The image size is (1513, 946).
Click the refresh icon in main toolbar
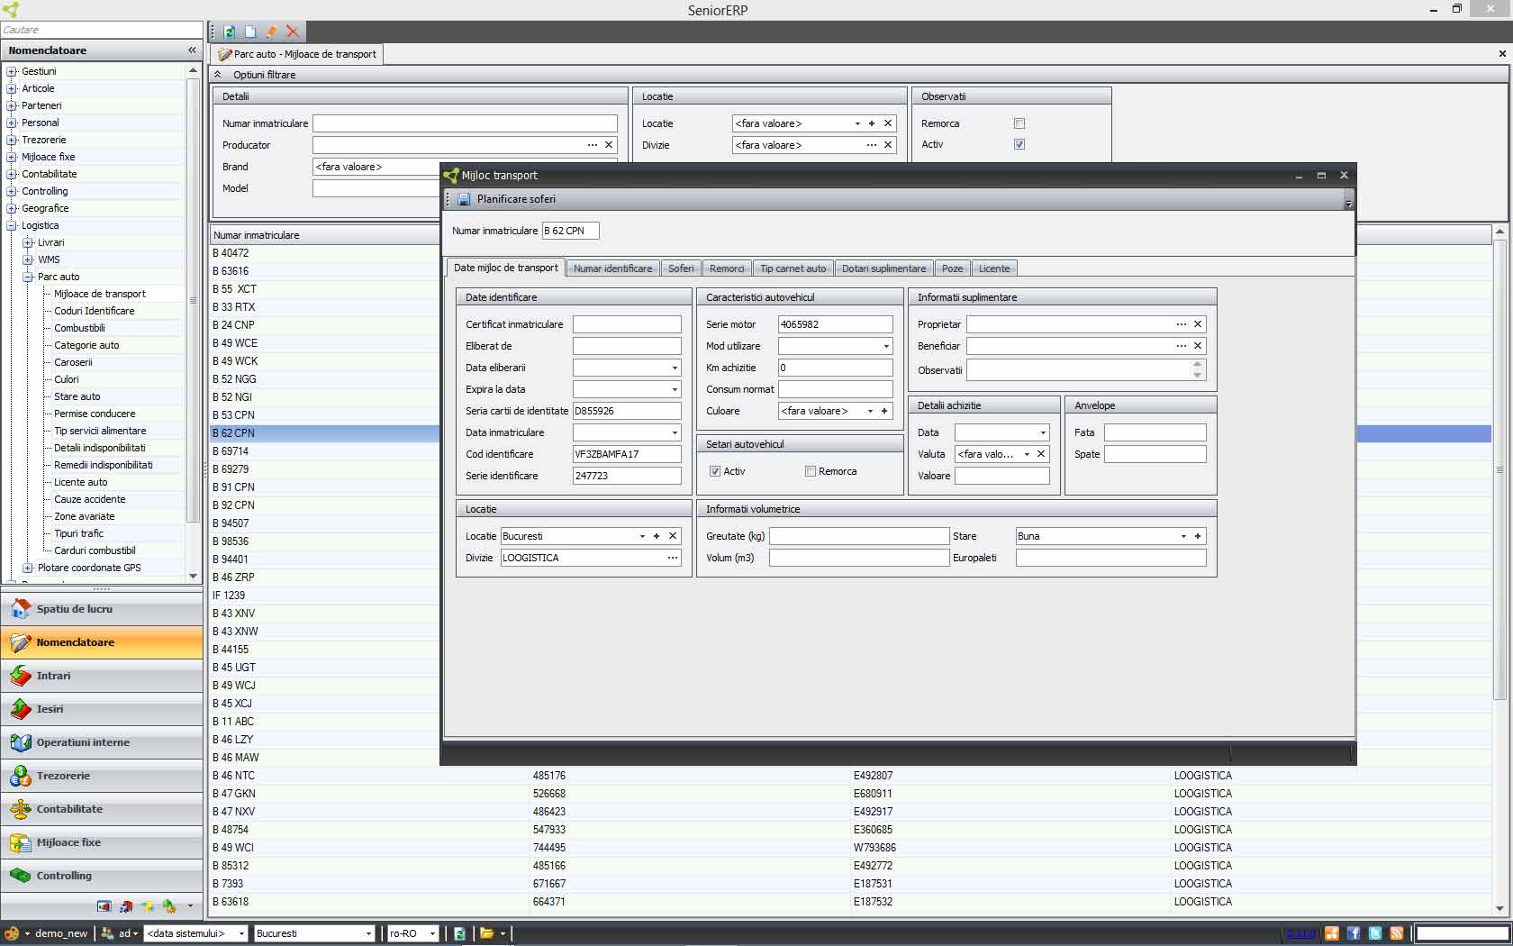tap(230, 32)
